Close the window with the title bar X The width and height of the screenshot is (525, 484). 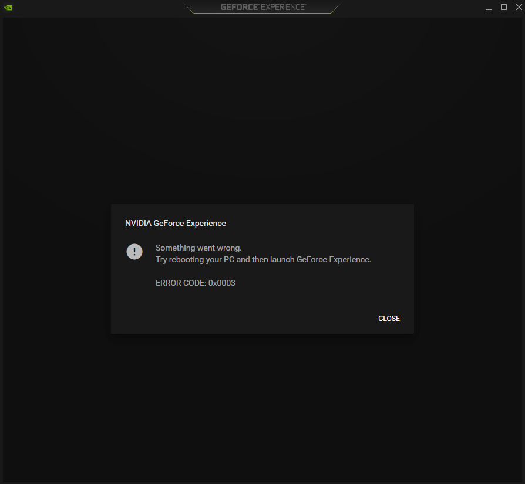(x=517, y=7)
